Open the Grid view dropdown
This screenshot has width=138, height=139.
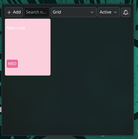coord(74,12)
